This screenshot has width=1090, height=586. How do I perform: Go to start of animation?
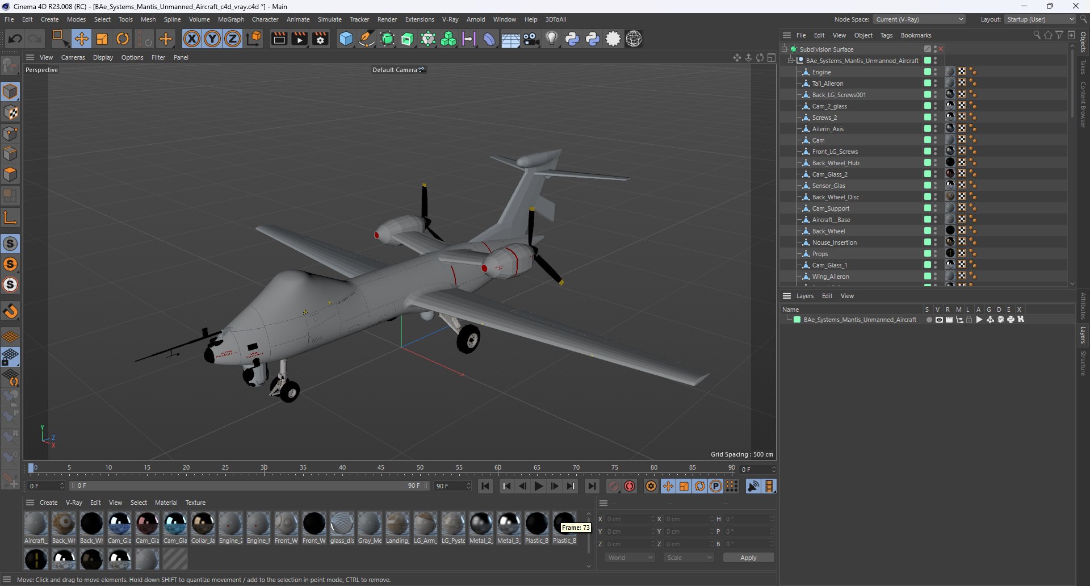click(x=485, y=486)
